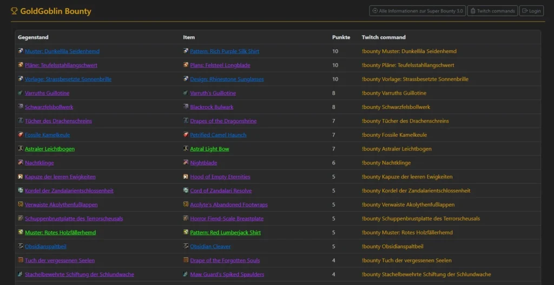Open GoldGoblin Bounty home title
The image size is (554, 285).
coord(56,11)
